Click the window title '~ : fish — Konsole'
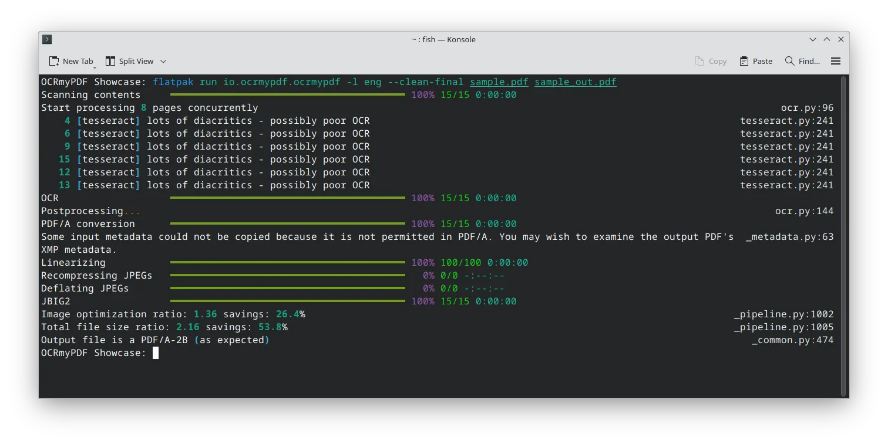This screenshot has height=444, width=888. 443,39
